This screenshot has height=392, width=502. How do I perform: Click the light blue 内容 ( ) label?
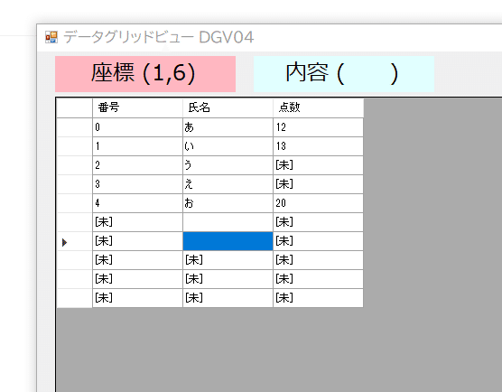tap(344, 74)
